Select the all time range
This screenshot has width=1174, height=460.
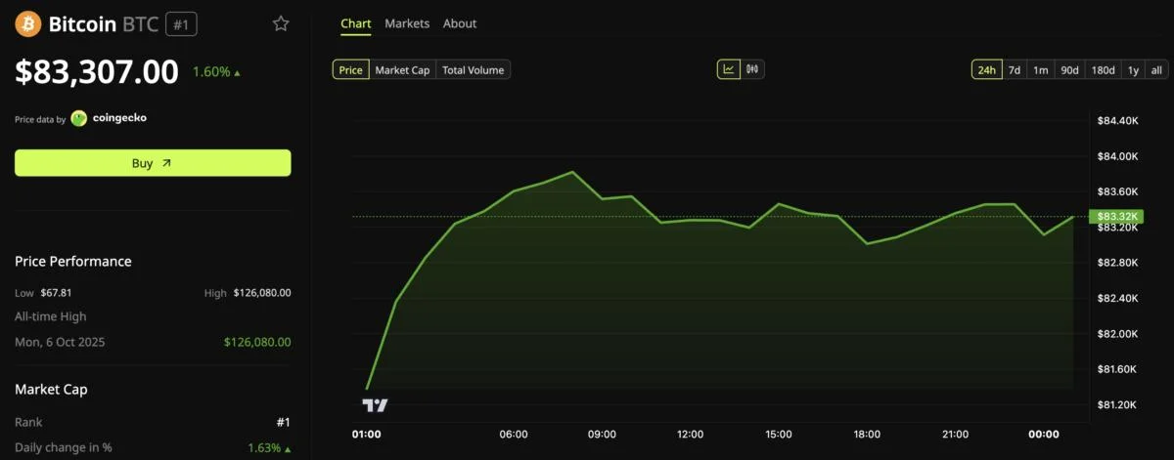click(1156, 69)
